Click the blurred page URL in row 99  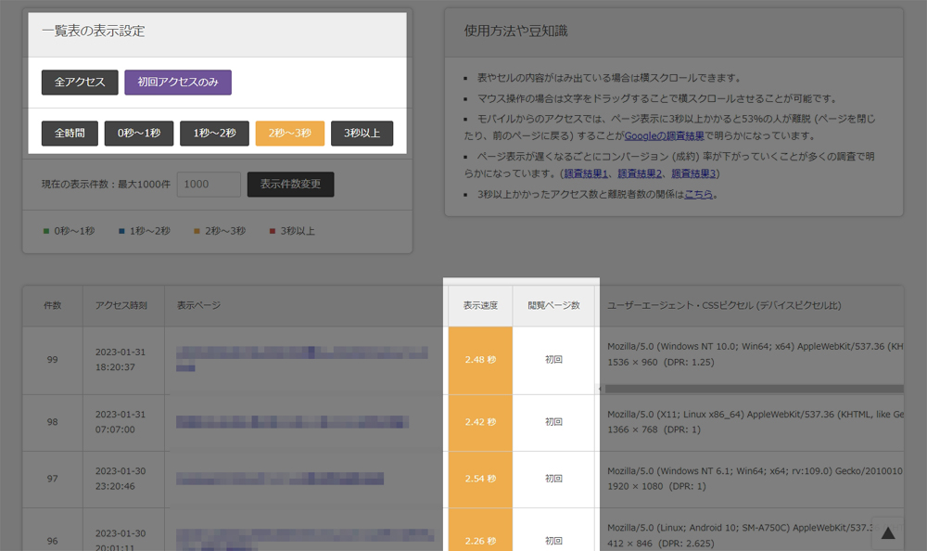(302, 359)
